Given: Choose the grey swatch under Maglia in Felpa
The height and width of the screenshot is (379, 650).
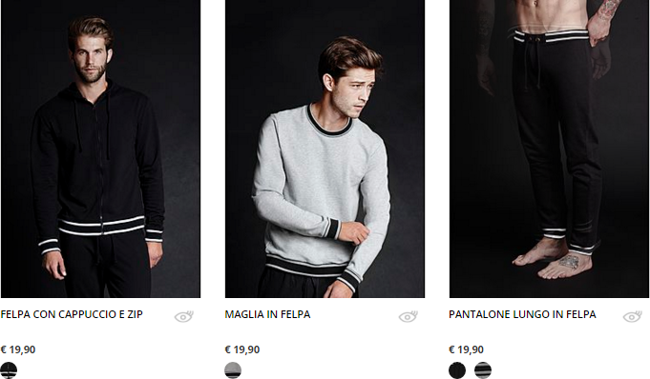Looking at the screenshot, I should [x=233, y=369].
